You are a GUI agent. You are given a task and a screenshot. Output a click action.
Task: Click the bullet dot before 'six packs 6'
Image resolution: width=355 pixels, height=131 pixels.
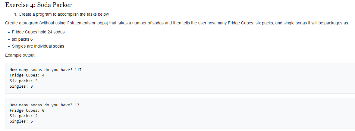coord(8,39)
